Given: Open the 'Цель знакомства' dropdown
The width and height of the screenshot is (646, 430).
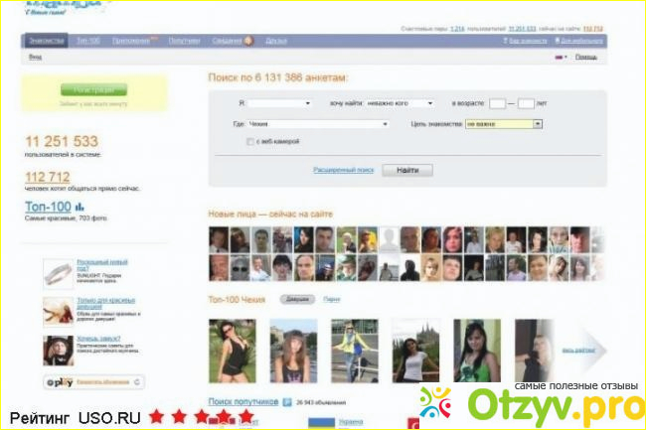Looking at the screenshot, I should pos(504,124).
